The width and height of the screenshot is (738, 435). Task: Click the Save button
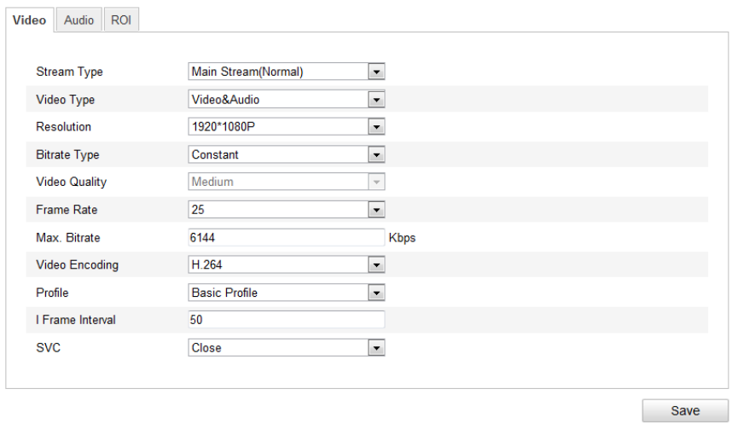(x=685, y=410)
